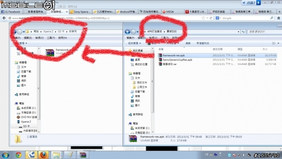
Task: Open 檔案(F) menu in right Explorer window
Action: point(130,38)
